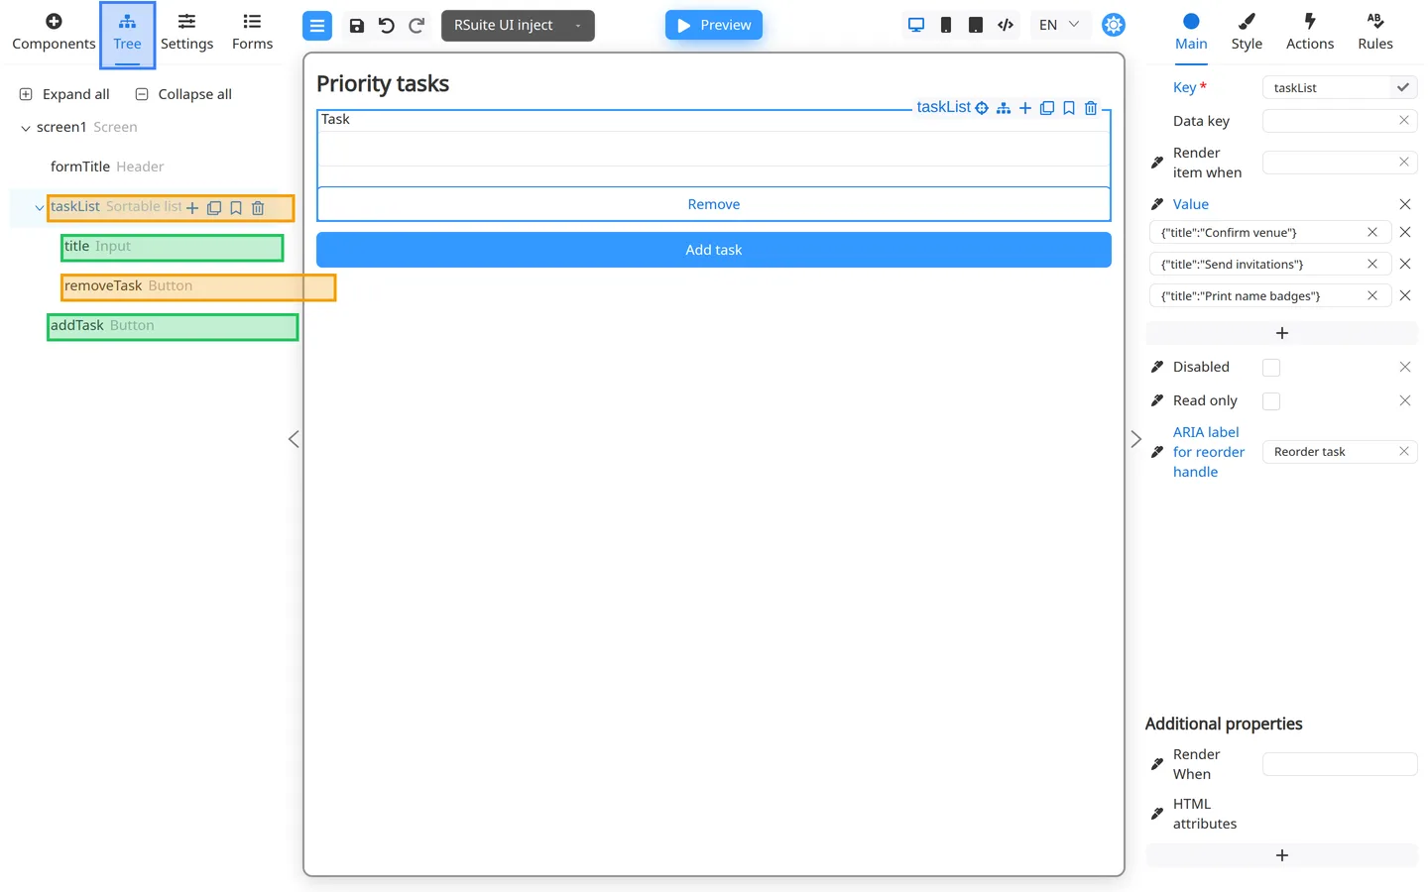The width and height of the screenshot is (1428, 892).
Task: Click the Add task button
Action: point(714,250)
